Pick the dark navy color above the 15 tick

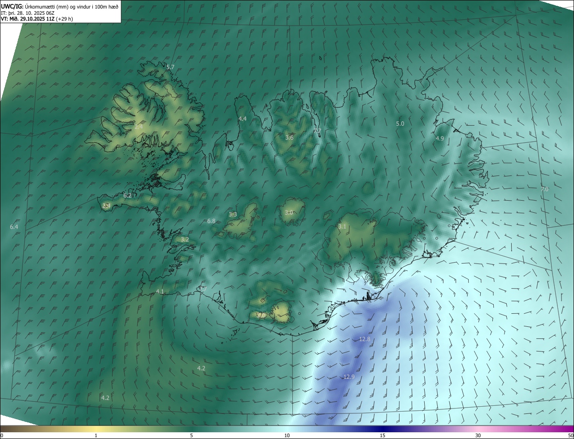click(x=383, y=429)
